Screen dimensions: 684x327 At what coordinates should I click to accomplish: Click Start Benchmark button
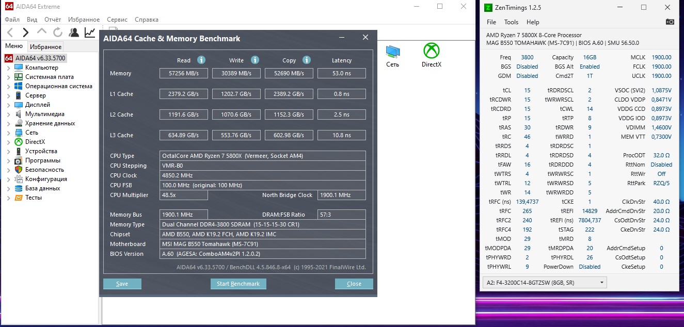pyautogui.click(x=238, y=284)
